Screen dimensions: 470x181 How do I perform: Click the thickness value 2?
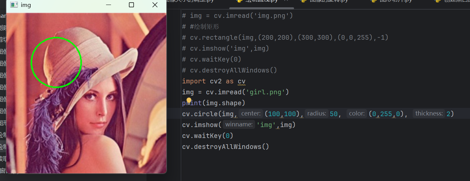pos(448,114)
